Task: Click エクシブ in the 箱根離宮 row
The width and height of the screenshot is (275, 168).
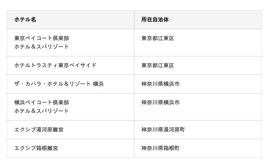Action: (x=25, y=148)
